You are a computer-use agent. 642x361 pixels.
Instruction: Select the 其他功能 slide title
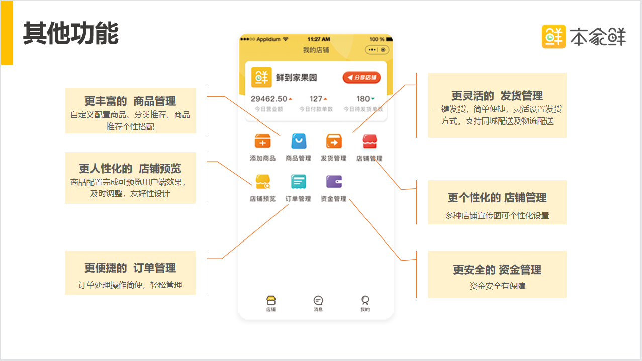(x=71, y=34)
